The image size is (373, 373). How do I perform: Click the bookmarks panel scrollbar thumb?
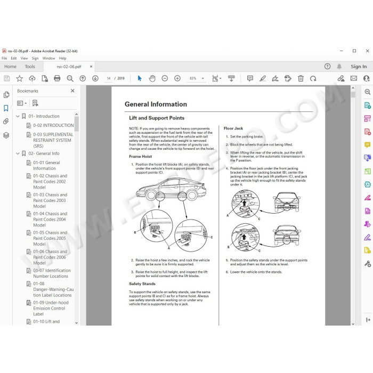click(76, 124)
